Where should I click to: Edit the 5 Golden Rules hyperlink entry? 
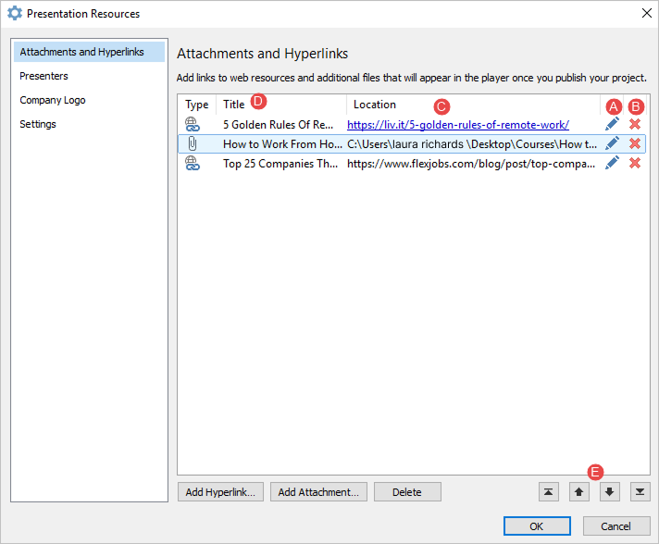(612, 124)
